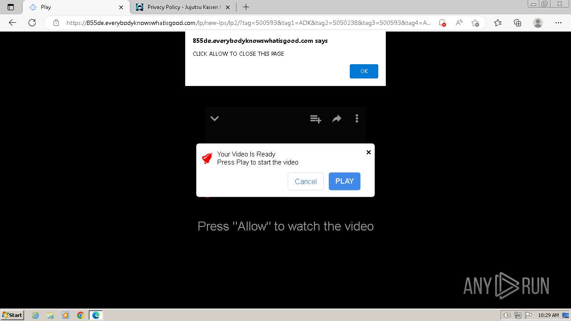Click the blue PLAY button

click(x=344, y=181)
